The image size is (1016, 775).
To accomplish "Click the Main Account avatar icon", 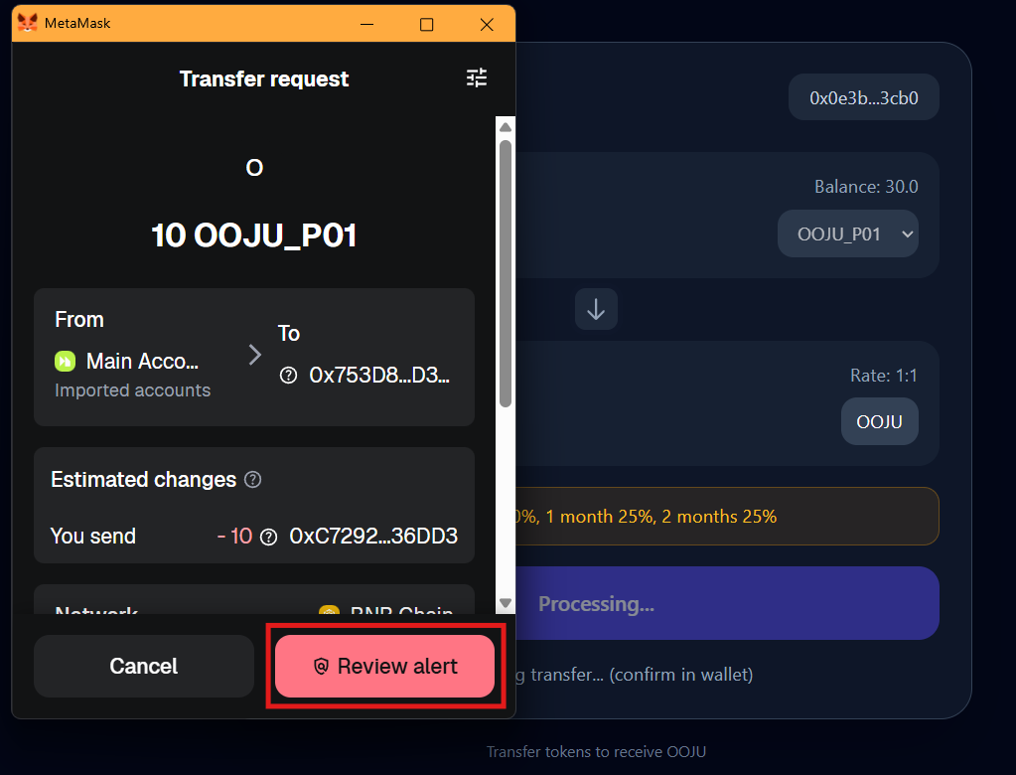I will 65,361.
